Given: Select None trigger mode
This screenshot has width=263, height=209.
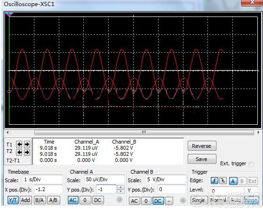Looking at the screenshot, I should point(251,200).
